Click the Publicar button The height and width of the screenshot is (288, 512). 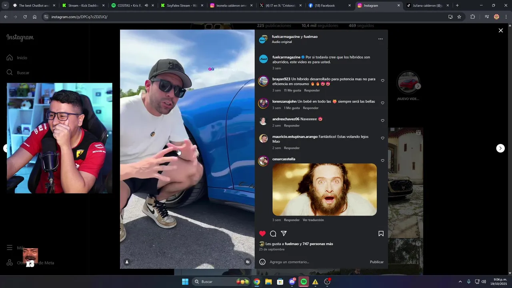point(376,262)
